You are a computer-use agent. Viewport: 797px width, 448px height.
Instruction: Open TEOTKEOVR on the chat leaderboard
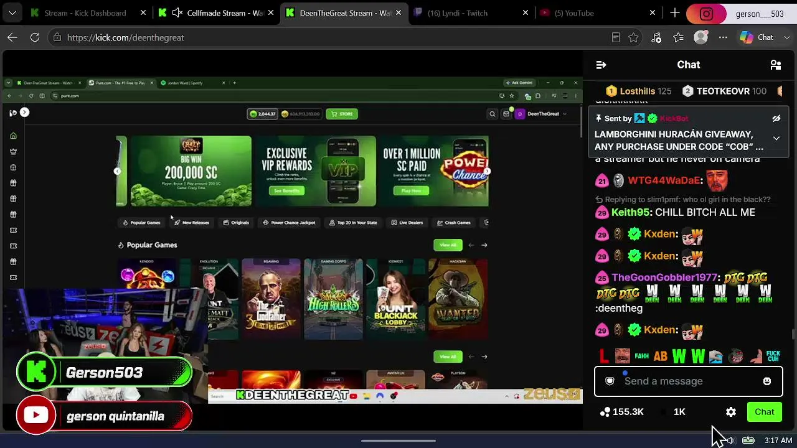pyautogui.click(x=723, y=91)
